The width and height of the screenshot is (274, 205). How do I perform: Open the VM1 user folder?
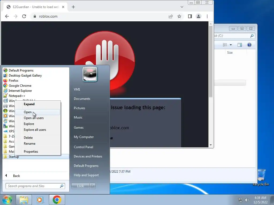tap(77, 89)
